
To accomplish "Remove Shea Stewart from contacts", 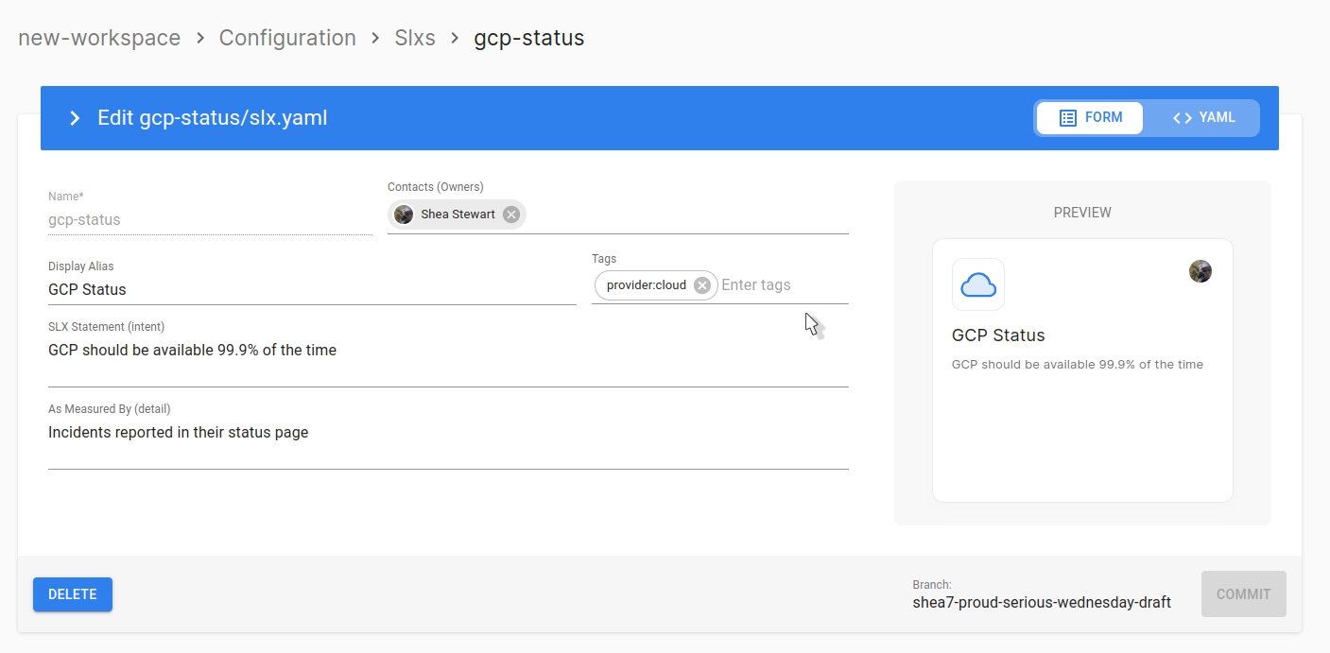I will [511, 215].
